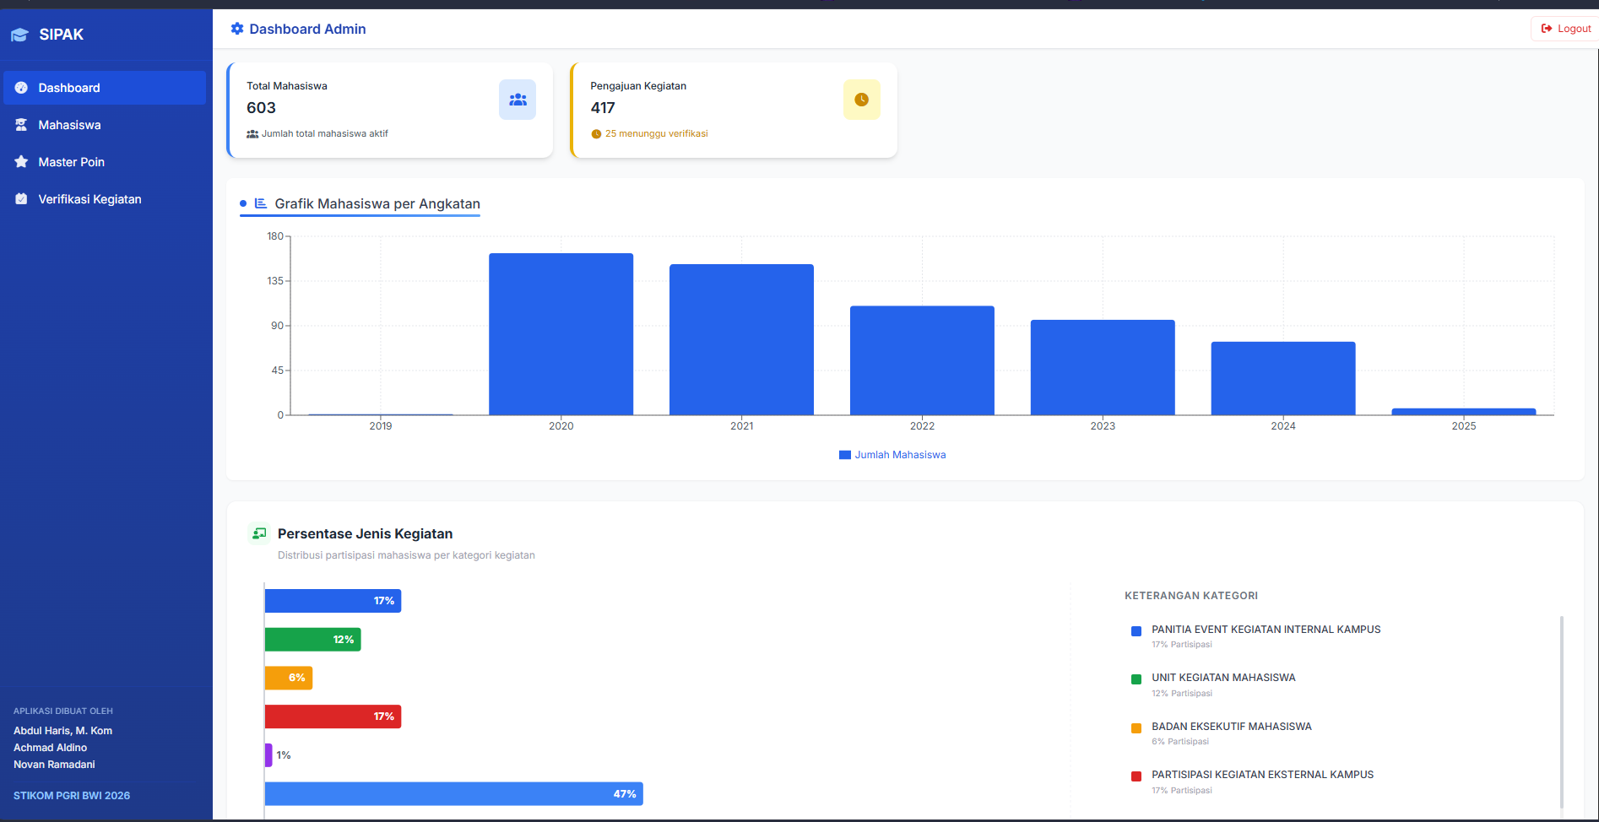The image size is (1599, 822).
Task: Click the users icon on Total Mahasiswa card
Action: [518, 100]
